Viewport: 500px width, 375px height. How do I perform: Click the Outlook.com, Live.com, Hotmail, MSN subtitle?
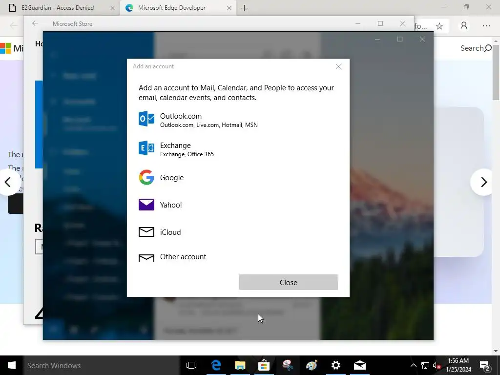coord(209,125)
